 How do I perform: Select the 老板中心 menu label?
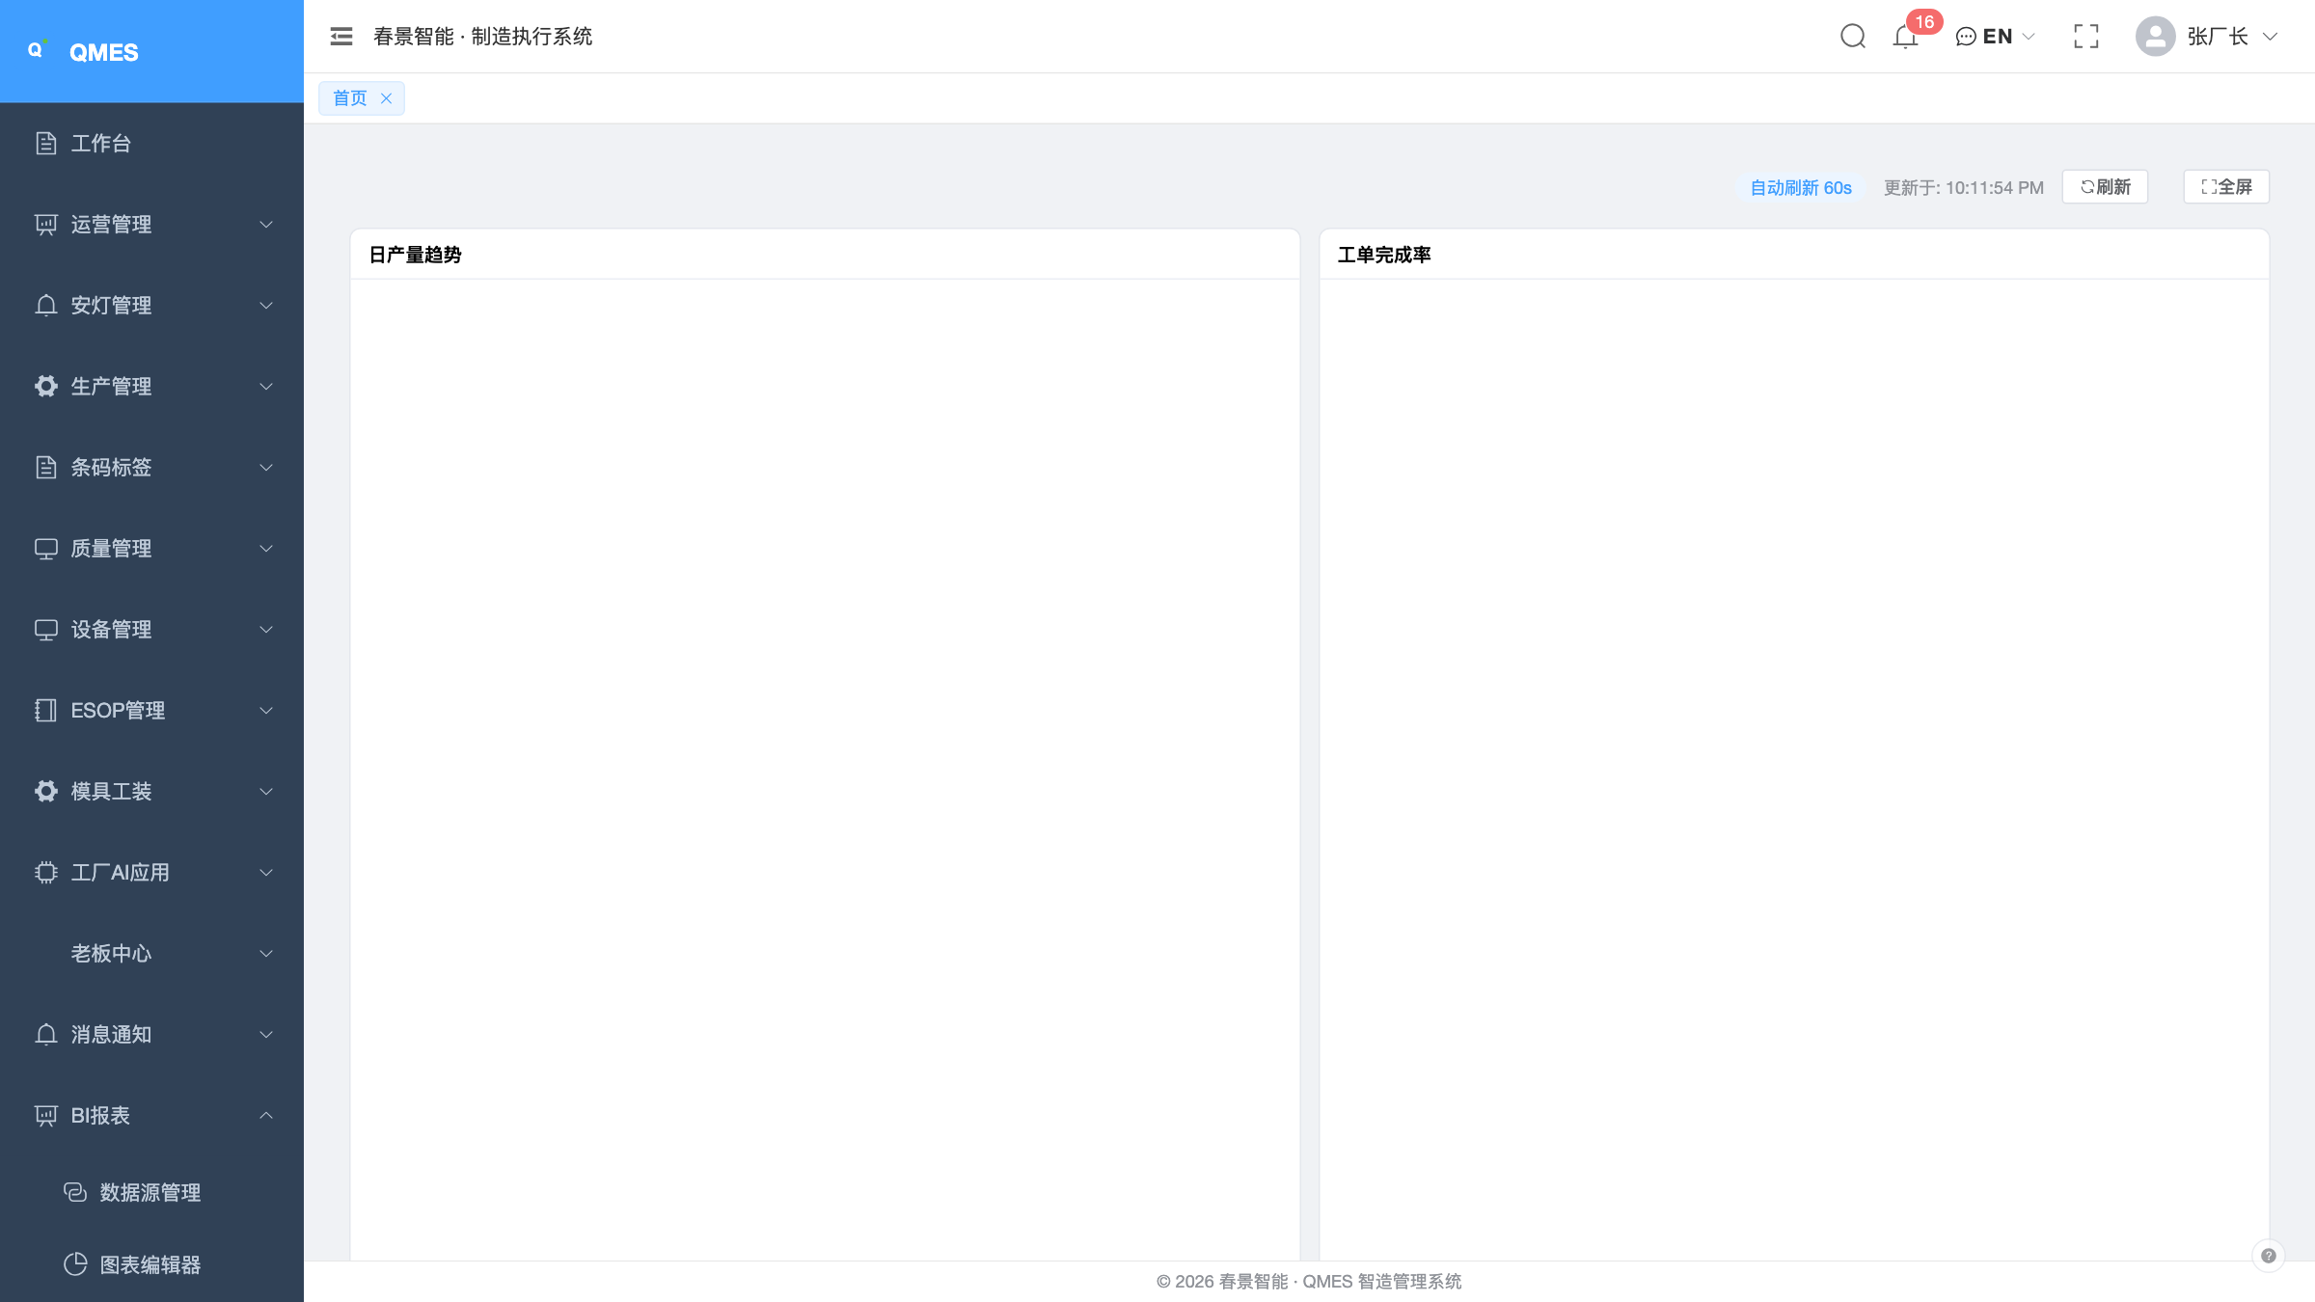[x=111, y=953]
